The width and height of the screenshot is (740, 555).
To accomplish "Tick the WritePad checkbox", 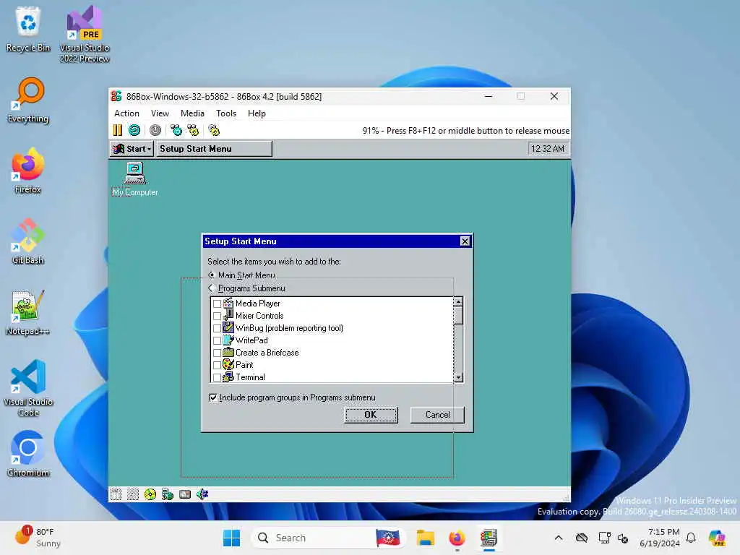I will click(217, 340).
